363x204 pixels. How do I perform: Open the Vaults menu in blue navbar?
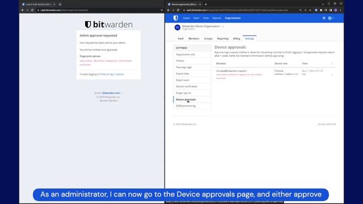186,18
